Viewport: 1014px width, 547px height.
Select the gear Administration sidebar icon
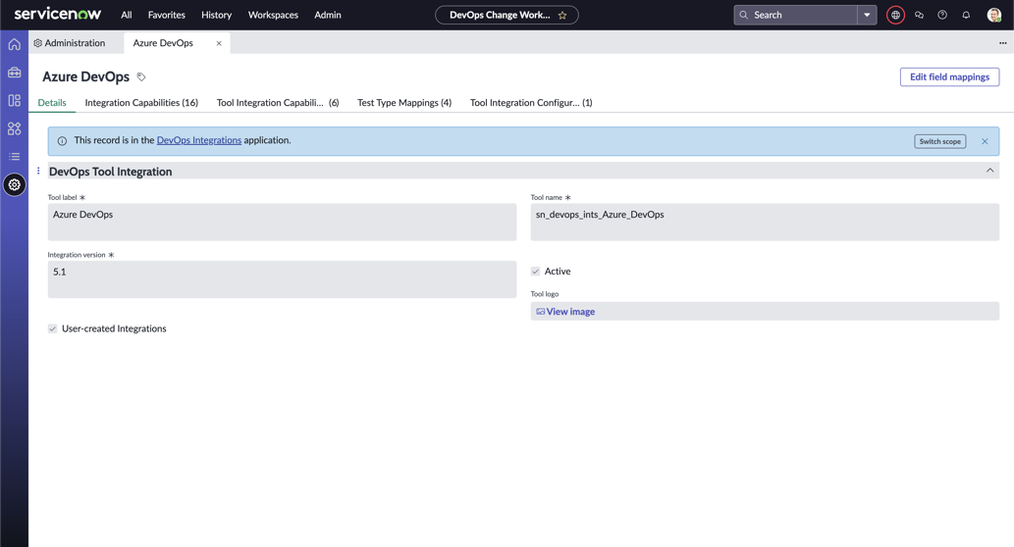(14, 184)
